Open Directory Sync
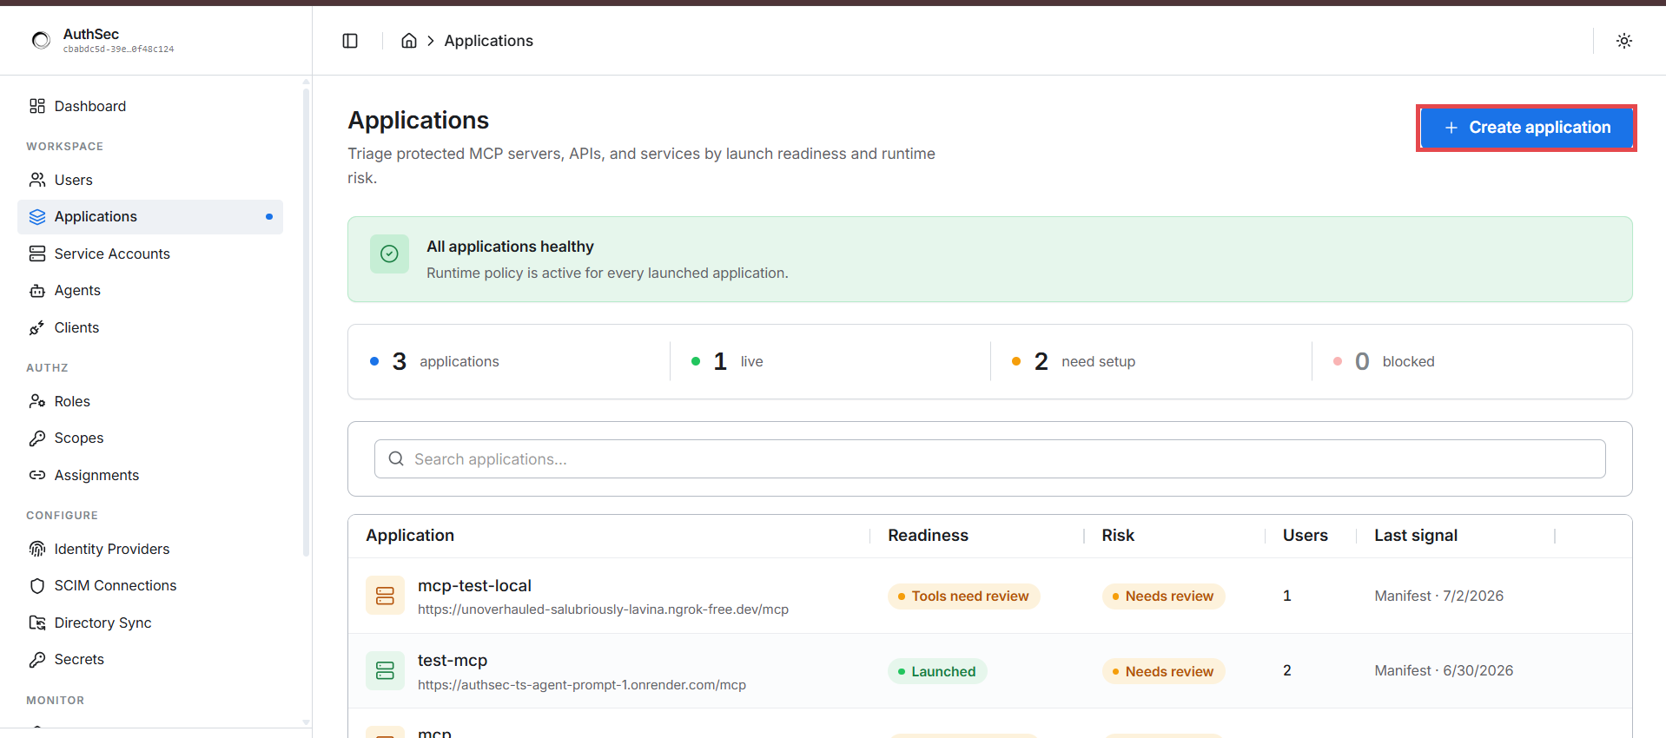The image size is (1666, 738). click(x=150, y=623)
